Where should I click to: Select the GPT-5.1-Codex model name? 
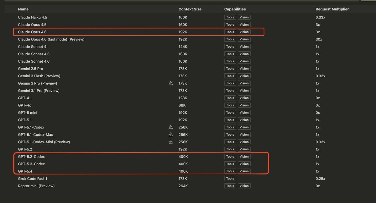coord(31,127)
